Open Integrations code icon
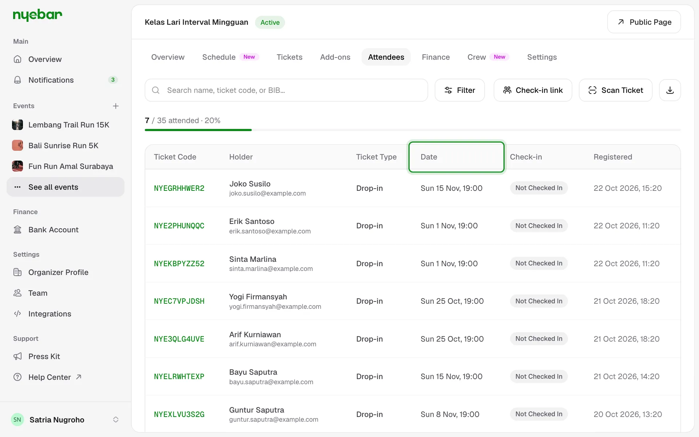 [x=17, y=314]
